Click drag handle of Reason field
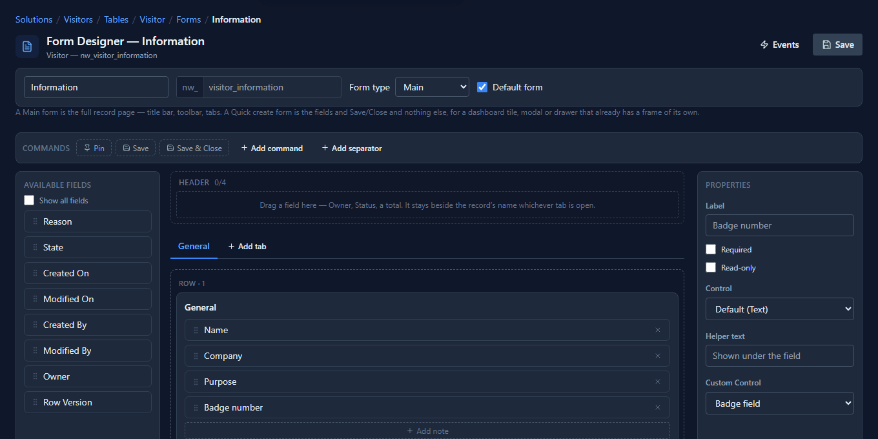 click(x=35, y=221)
